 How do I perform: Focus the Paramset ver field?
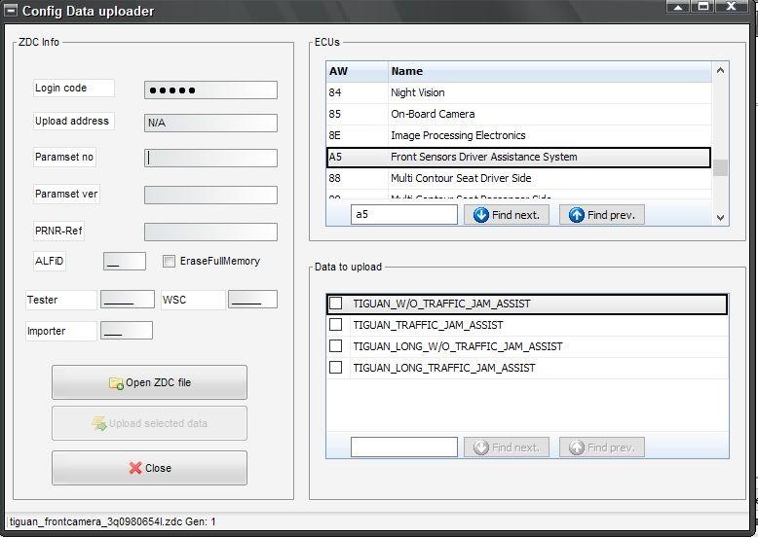pyautogui.click(x=210, y=195)
